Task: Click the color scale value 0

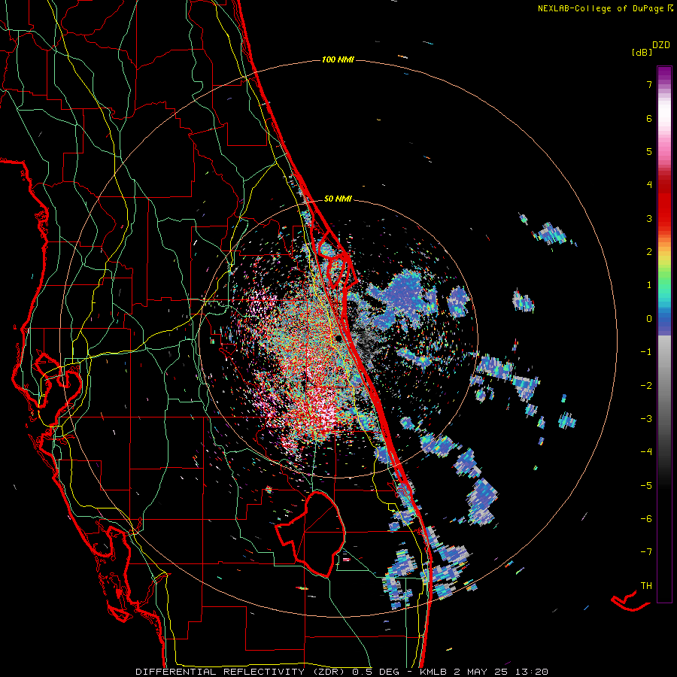Action: point(649,319)
